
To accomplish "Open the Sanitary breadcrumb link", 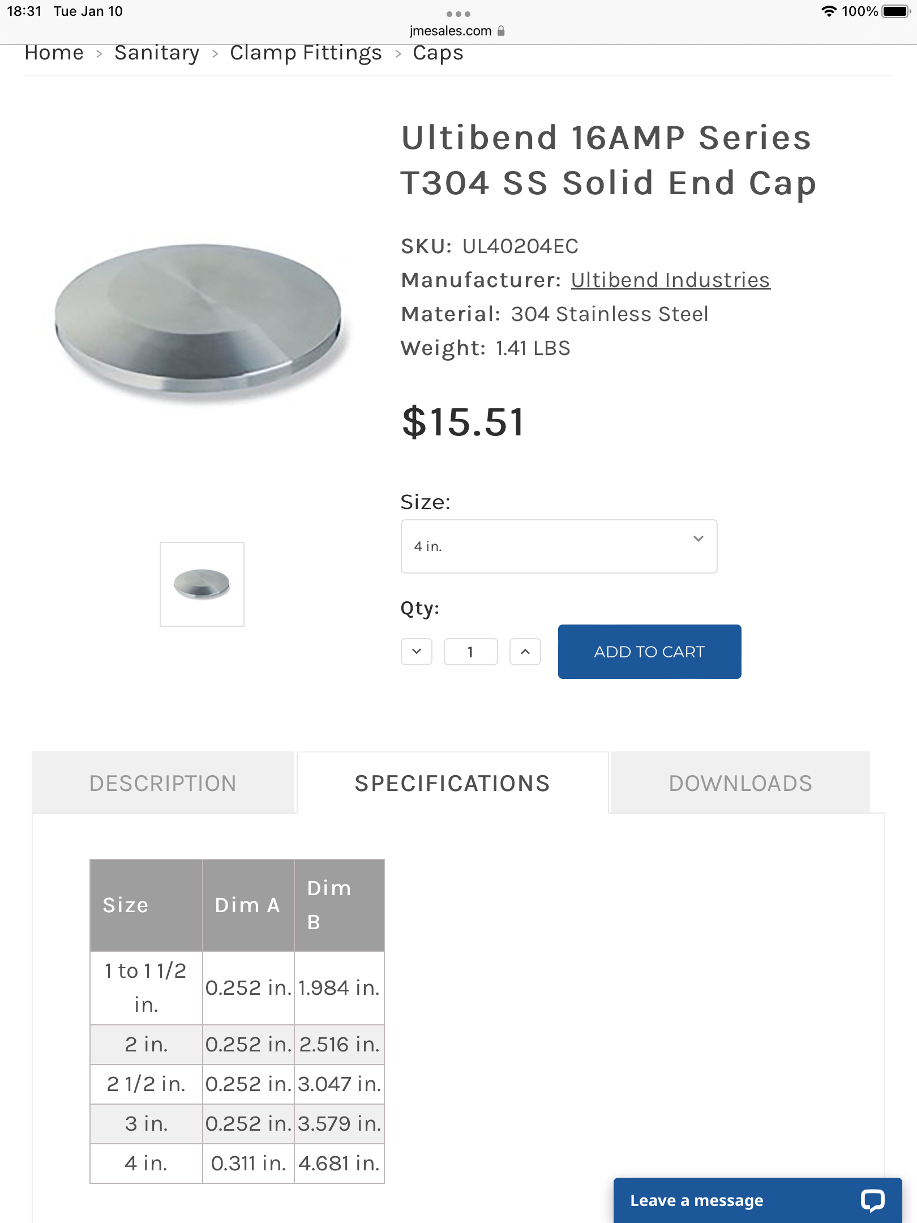I will coord(157,53).
